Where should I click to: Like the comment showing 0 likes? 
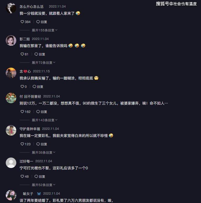point(22,86)
